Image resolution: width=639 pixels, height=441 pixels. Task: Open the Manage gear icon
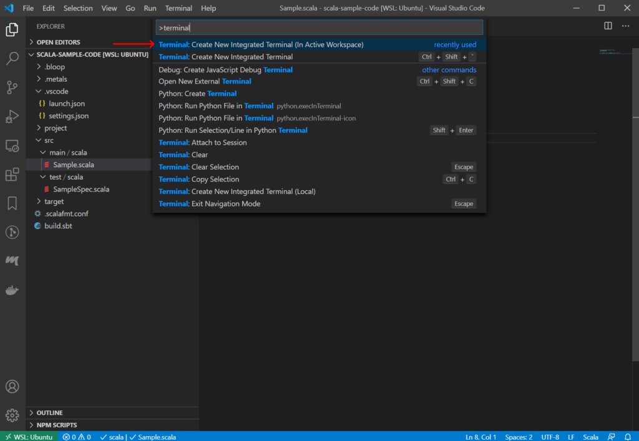coord(12,415)
